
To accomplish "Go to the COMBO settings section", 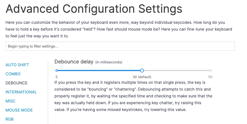I will tap(13, 74).
